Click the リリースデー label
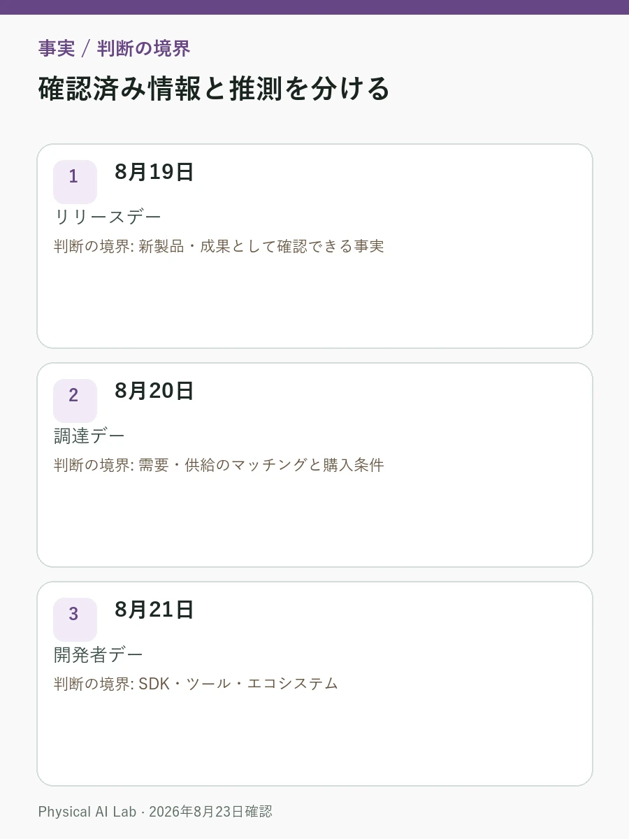 (x=108, y=217)
